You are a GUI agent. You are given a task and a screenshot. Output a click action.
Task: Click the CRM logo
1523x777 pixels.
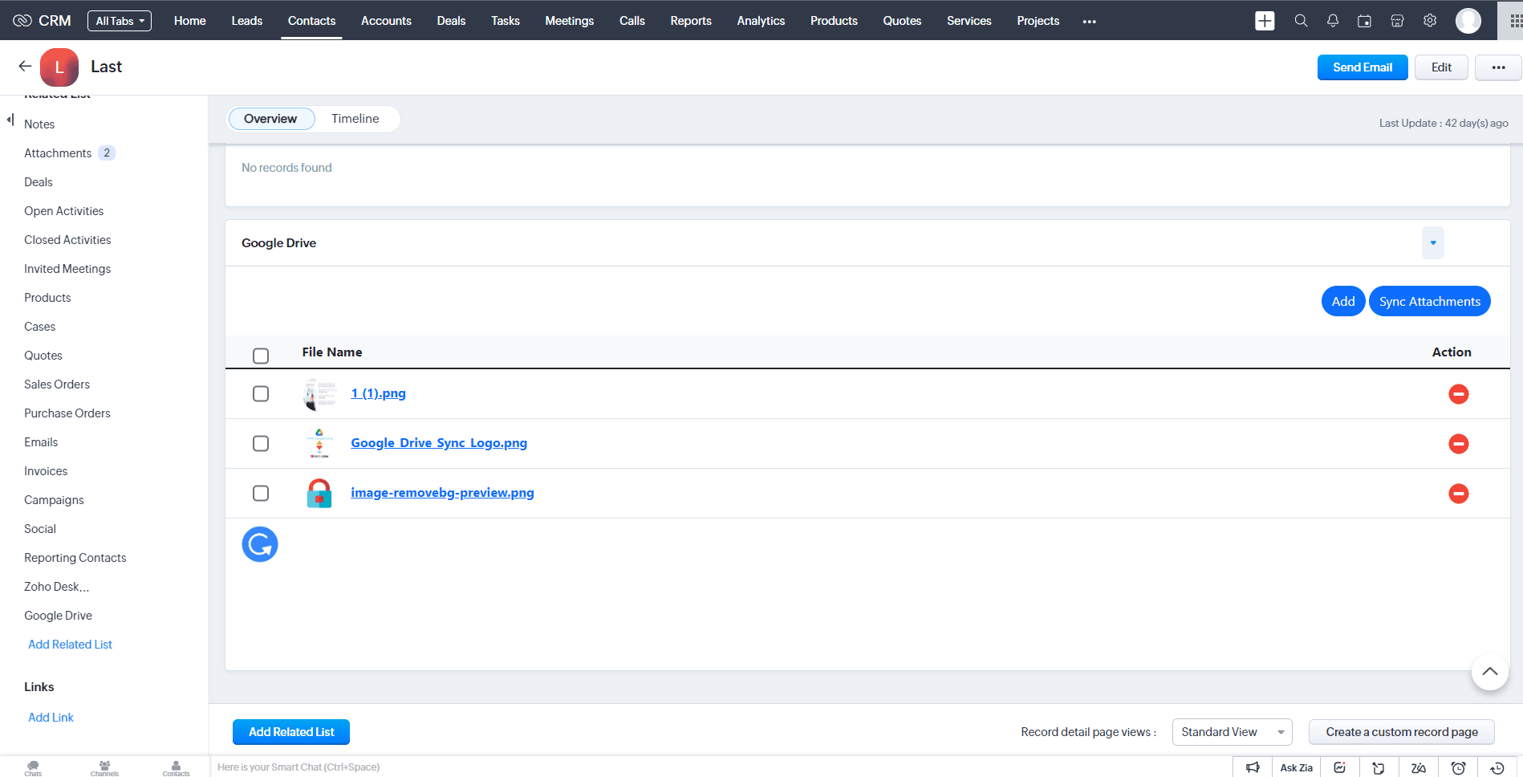point(42,21)
